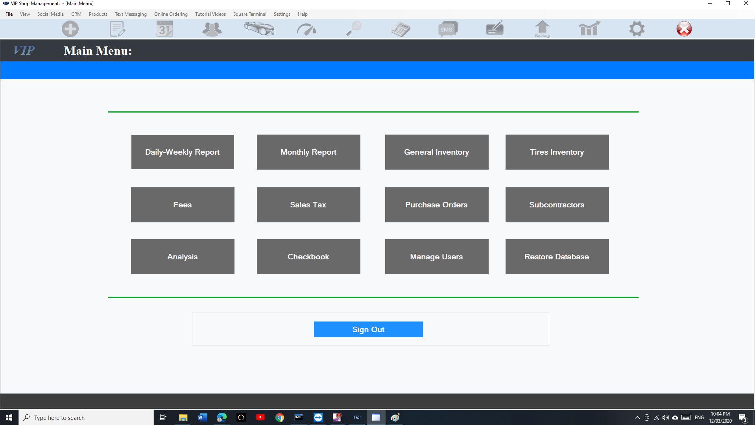
Task: Click the plus add-new toolbar icon
Action: [70, 29]
